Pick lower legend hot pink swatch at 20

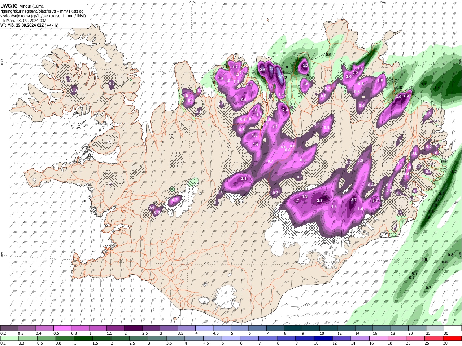416,338
